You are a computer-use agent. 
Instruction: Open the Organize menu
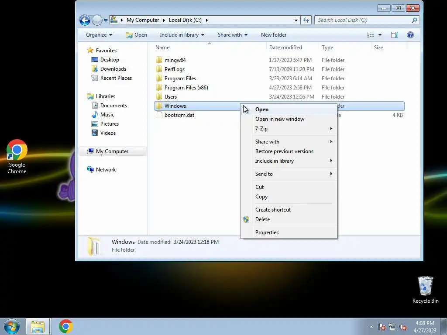click(x=99, y=35)
